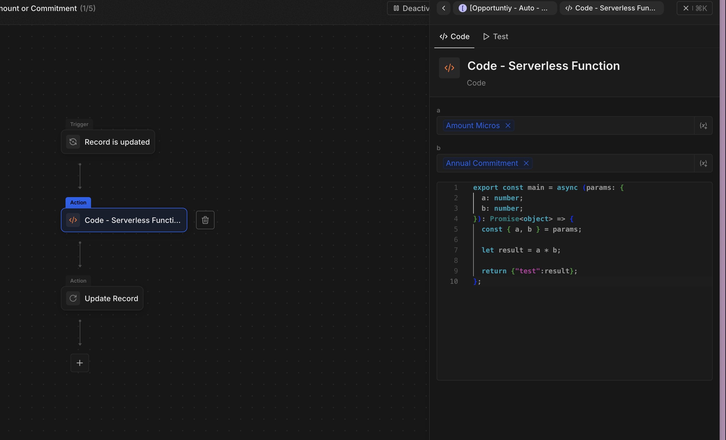Edit the Code - Serverless Function title
Viewport: 726px width, 440px height.
(544, 66)
